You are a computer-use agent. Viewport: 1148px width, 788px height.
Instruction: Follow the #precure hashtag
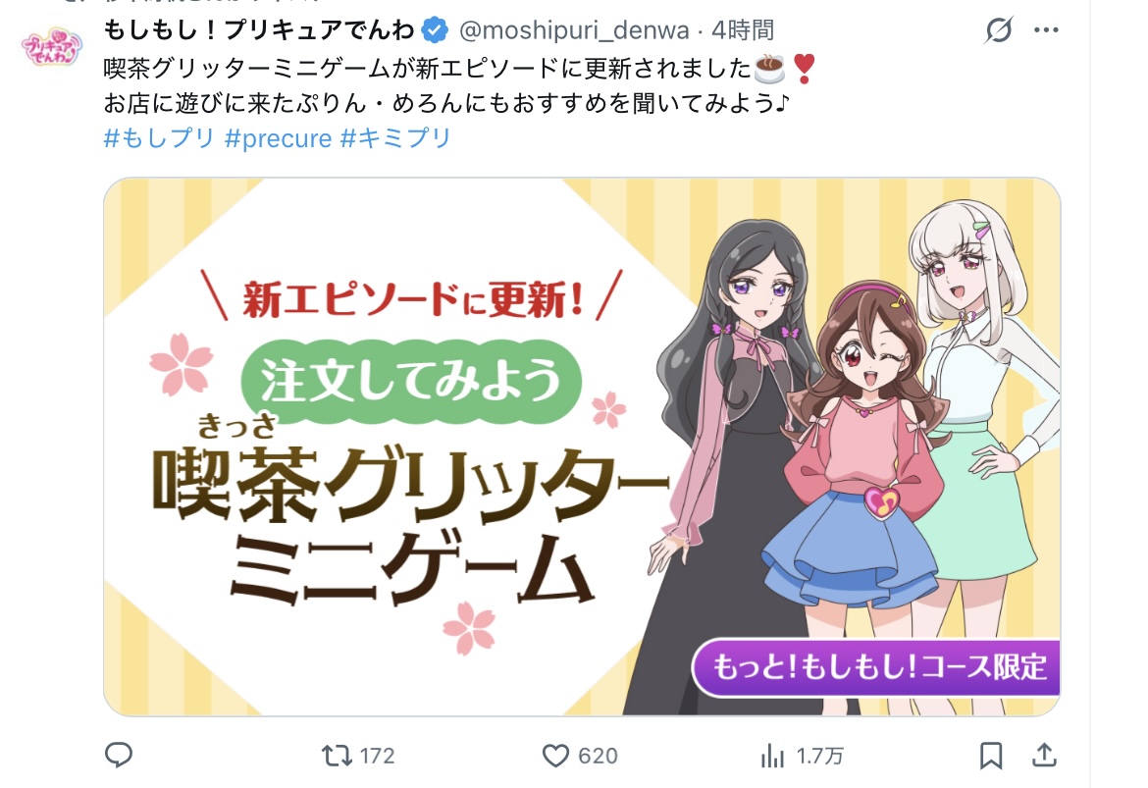click(x=279, y=137)
